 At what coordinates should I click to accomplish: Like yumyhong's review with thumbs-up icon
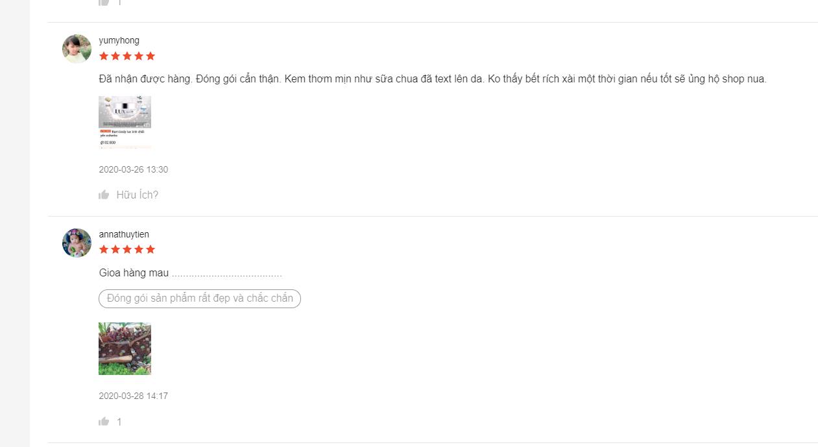[104, 195]
